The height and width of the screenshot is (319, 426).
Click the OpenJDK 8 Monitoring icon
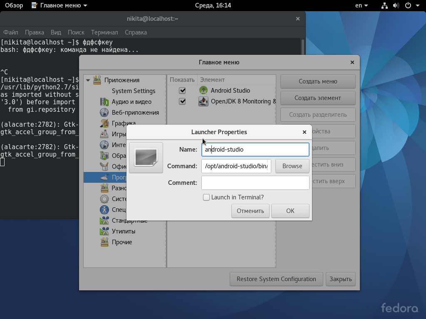pyautogui.click(x=203, y=101)
